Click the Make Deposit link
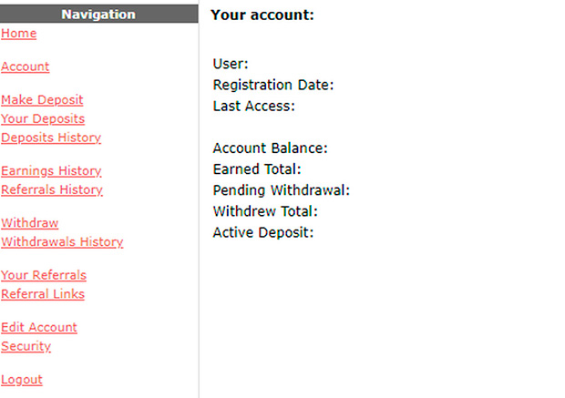565x398 pixels. tap(42, 100)
